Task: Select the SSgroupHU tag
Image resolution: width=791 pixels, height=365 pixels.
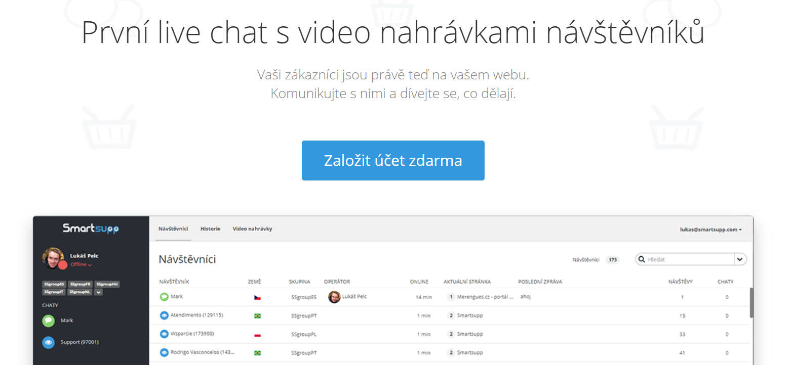Action: click(x=107, y=284)
